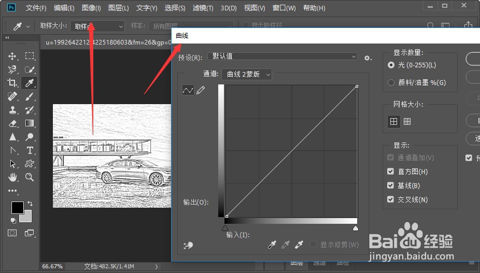
Task: Select the Gradient tool
Action: (30, 123)
